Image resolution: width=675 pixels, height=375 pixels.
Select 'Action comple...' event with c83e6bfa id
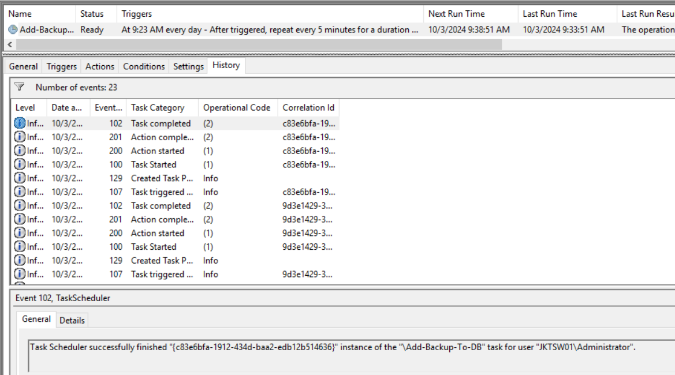(175, 137)
